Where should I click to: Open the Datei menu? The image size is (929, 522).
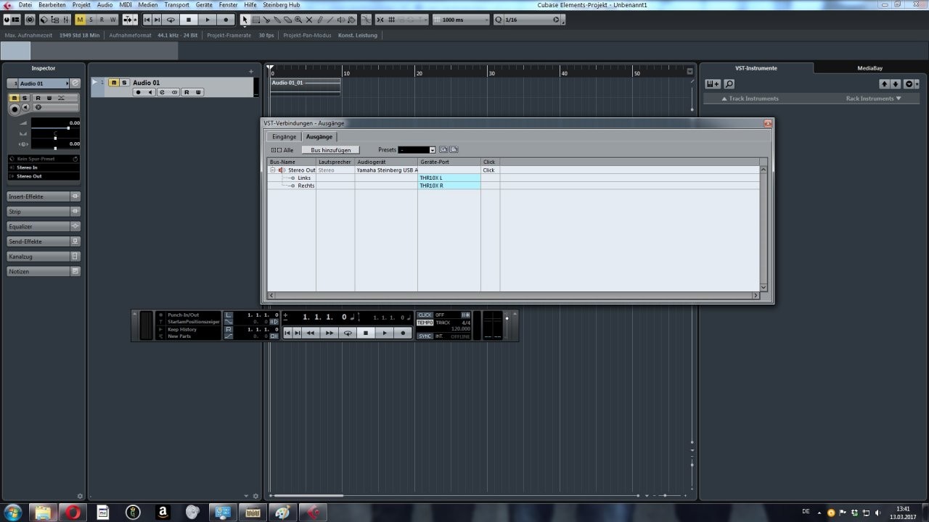point(25,4)
